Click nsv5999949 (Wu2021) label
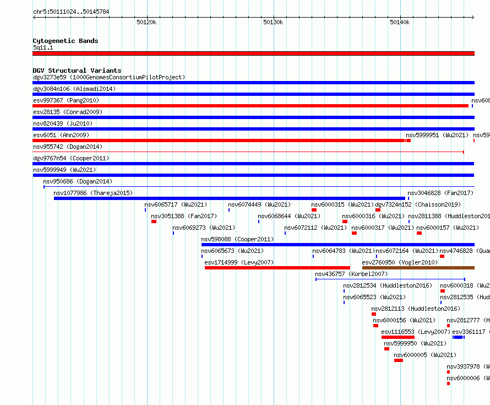The width and height of the screenshot is (490, 405). pos(64,170)
